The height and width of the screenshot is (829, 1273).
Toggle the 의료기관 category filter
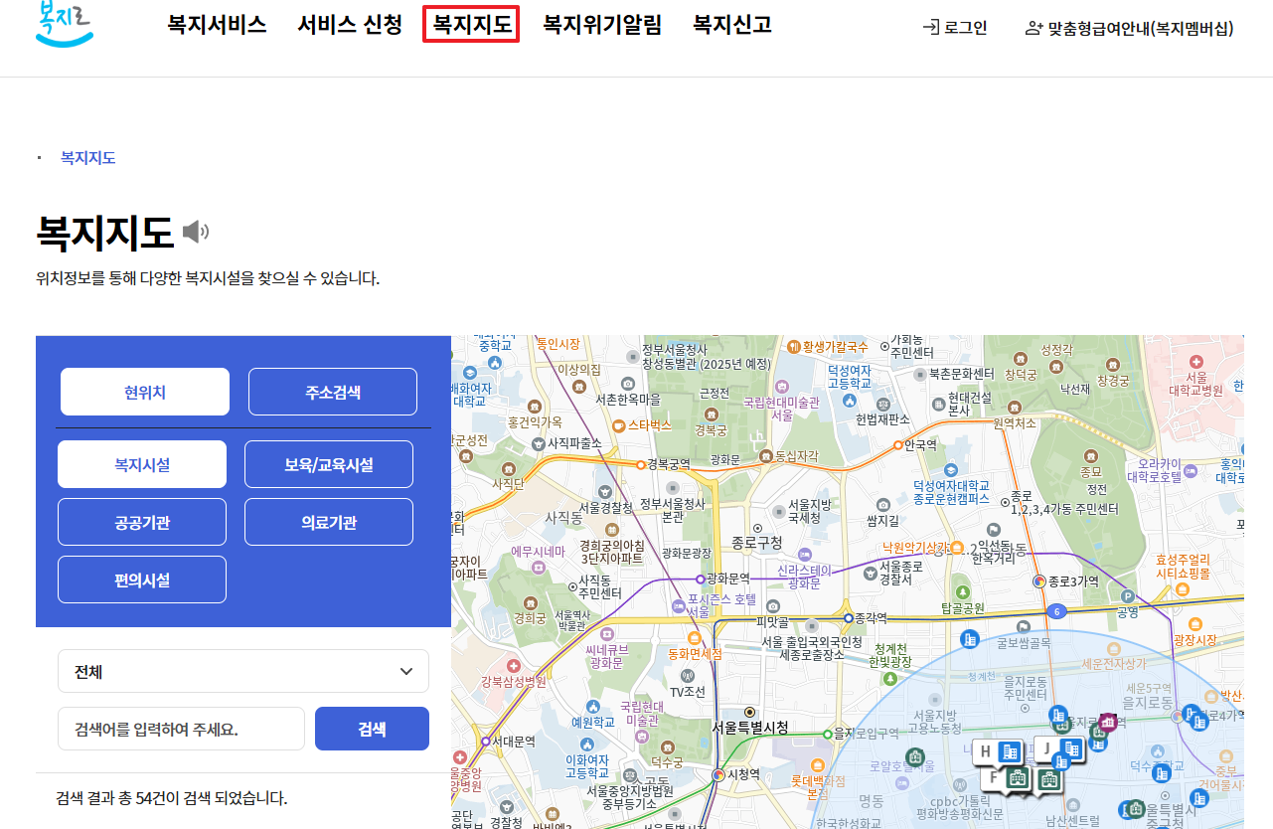[x=329, y=521]
